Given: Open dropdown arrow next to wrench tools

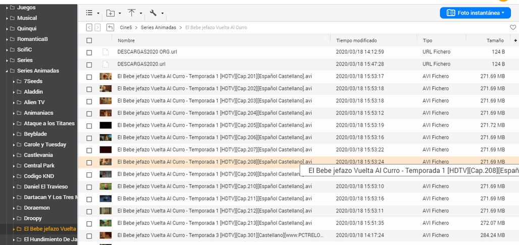Looking at the screenshot, I should [163, 14].
